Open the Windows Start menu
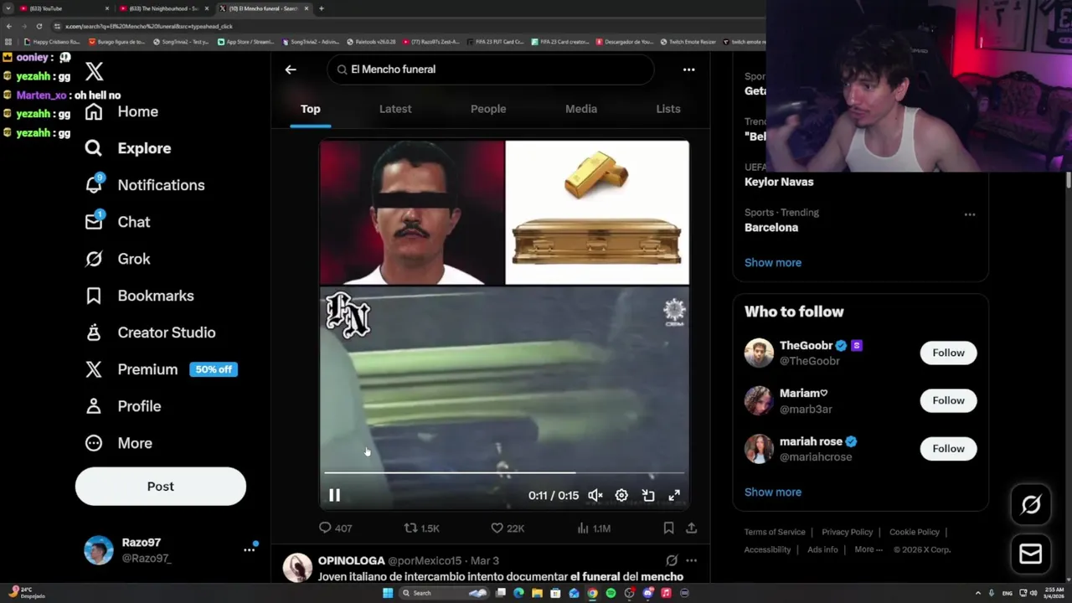This screenshot has height=603, width=1072. point(388,593)
